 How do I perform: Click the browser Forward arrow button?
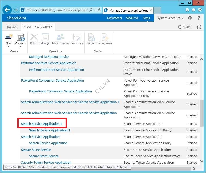[x=16, y=10]
